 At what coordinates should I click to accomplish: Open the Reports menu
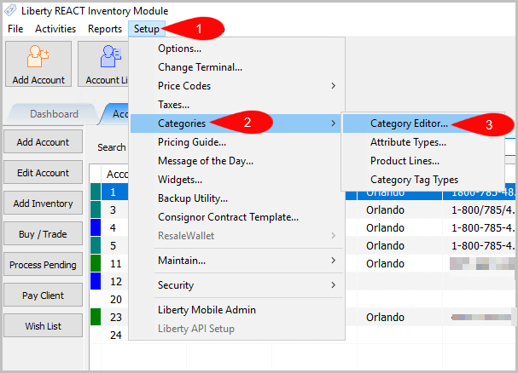[x=105, y=29]
